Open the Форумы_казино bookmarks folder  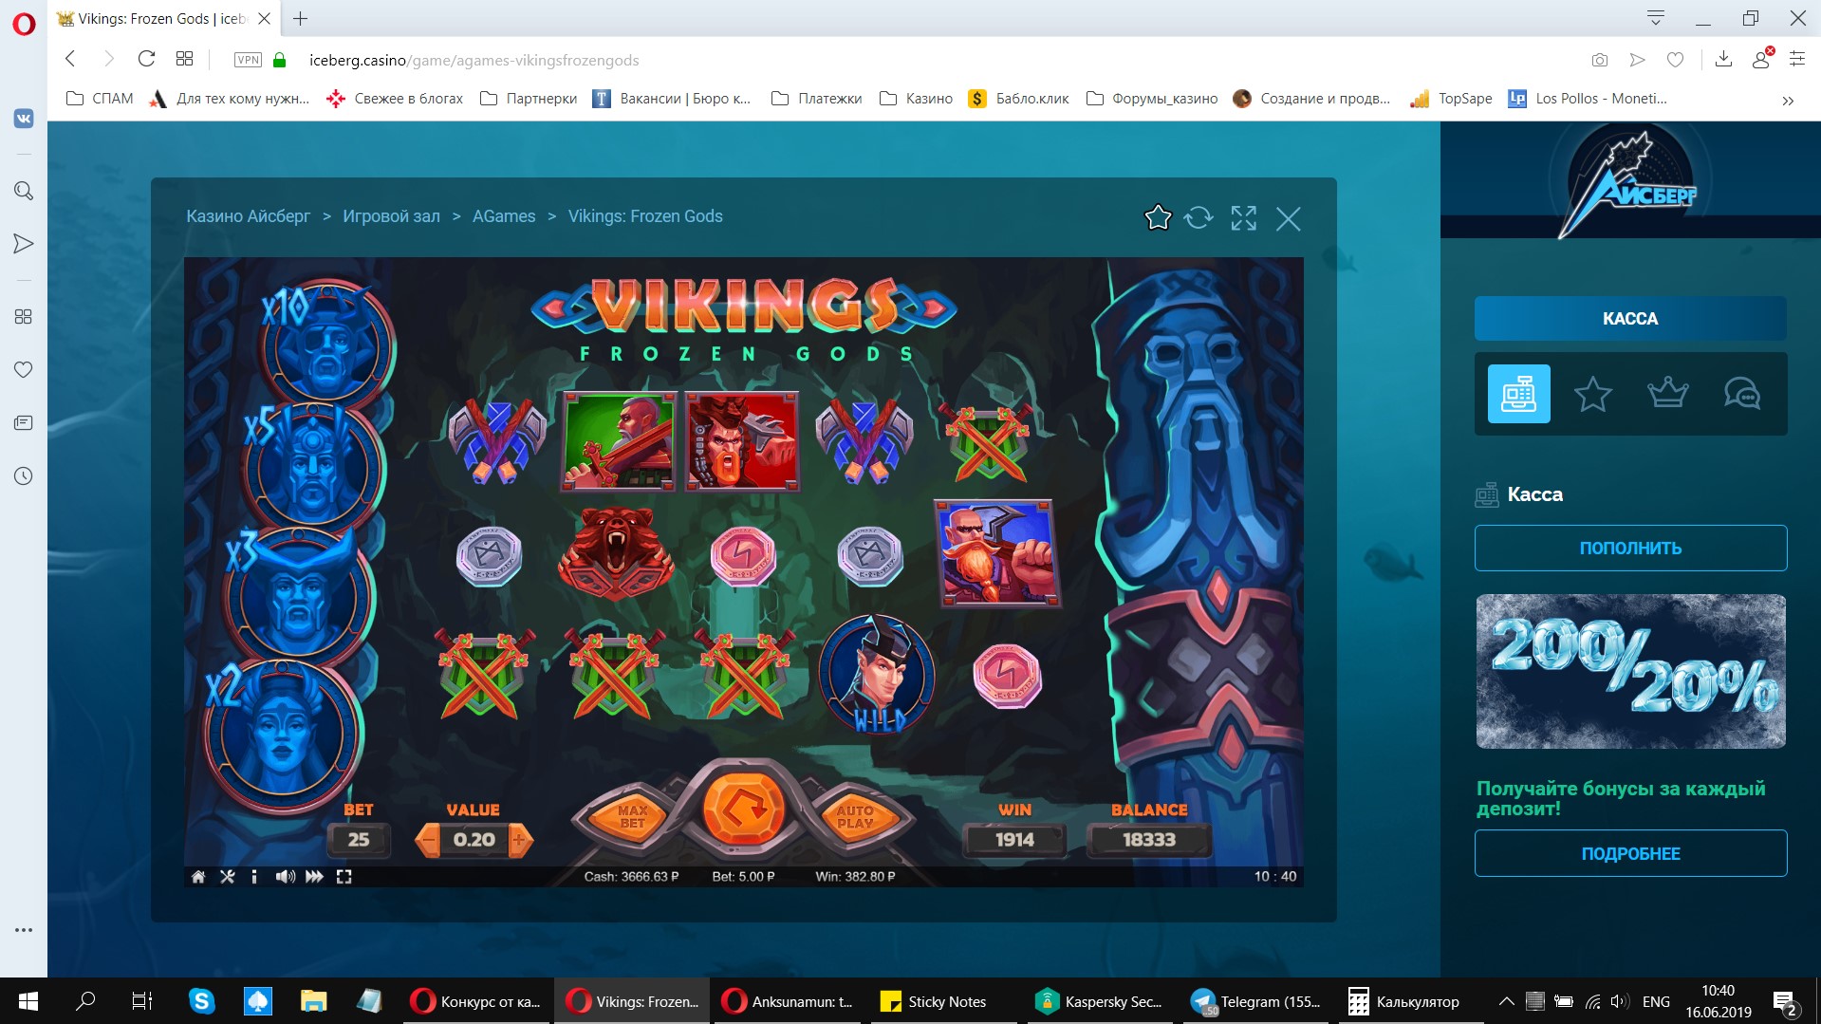[x=1152, y=99]
